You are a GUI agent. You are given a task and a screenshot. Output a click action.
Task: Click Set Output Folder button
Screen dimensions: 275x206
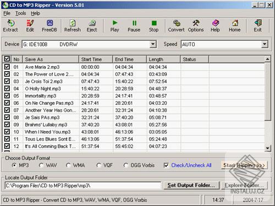click(191, 185)
